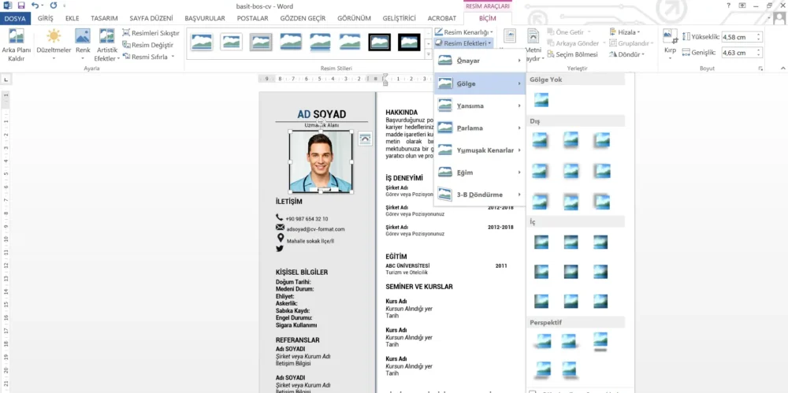
Task: Switch to the GİRİŞ tab
Action: pos(45,18)
